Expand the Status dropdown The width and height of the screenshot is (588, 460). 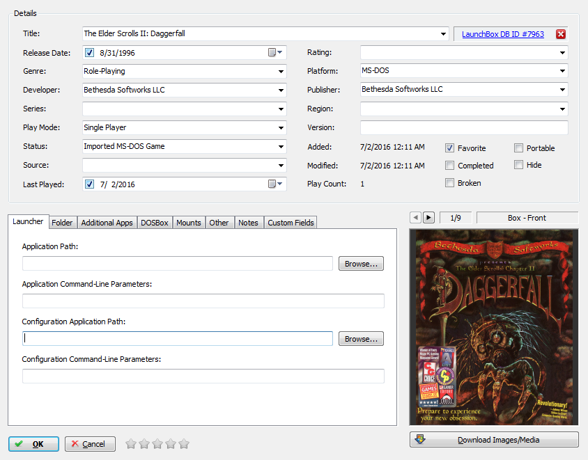pyautogui.click(x=281, y=146)
